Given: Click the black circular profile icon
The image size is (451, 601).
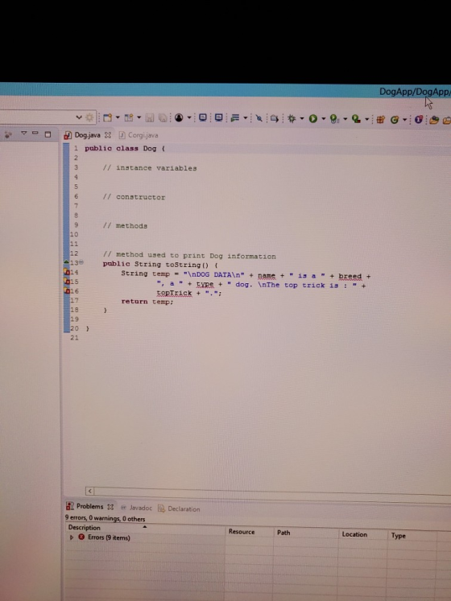Looking at the screenshot, I should (x=179, y=117).
